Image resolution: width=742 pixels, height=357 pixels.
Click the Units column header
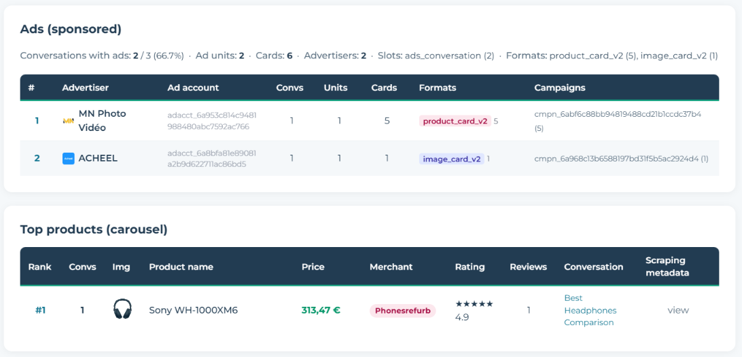tap(336, 88)
